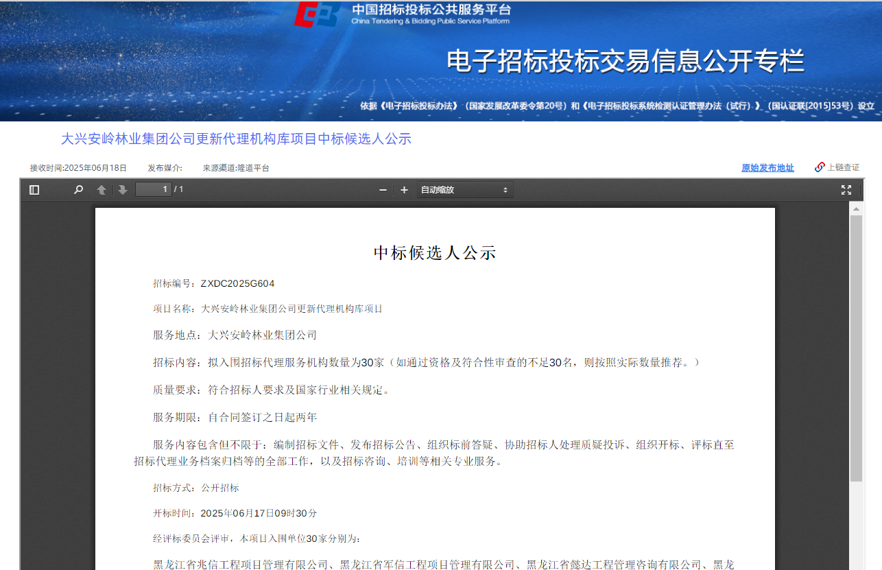Image resolution: width=882 pixels, height=570 pixels.
Task: Click the tender number ZXDC2025G604 text
Action: [237, 284]
